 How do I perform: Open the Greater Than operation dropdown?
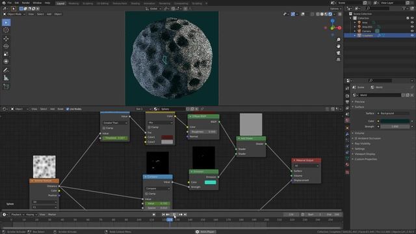(x=115, y=123)
